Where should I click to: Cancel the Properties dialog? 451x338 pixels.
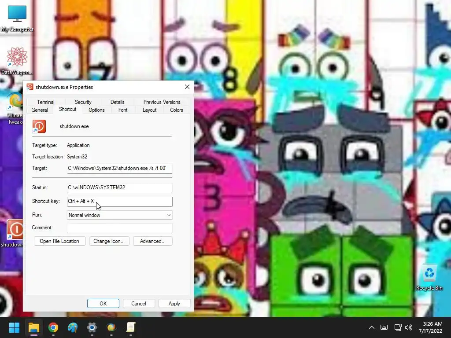(x=139, y=304)
